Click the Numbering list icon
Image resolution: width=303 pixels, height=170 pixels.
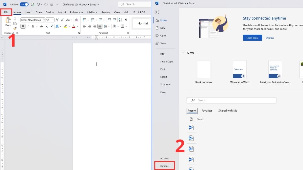click(93, 20)
